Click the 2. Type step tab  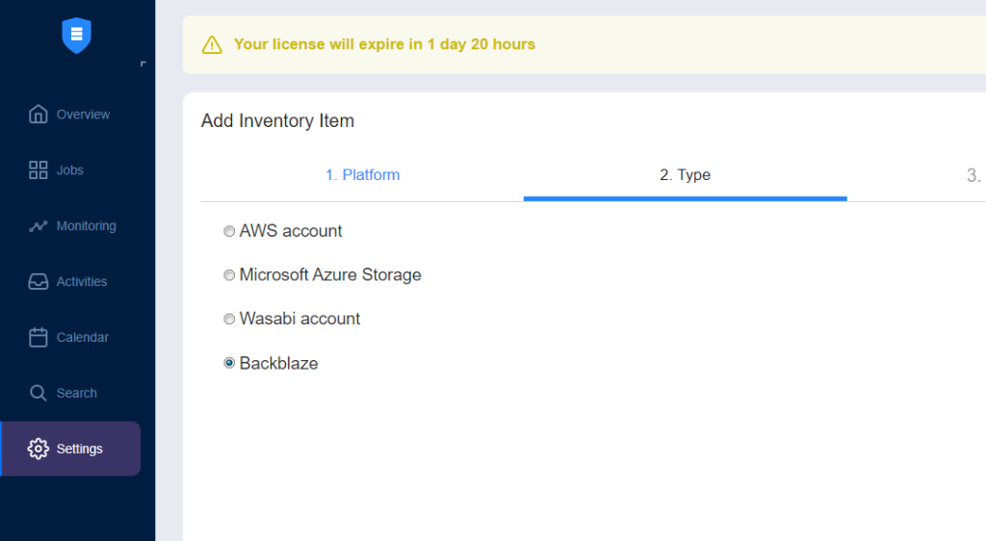tap(685, 174)
